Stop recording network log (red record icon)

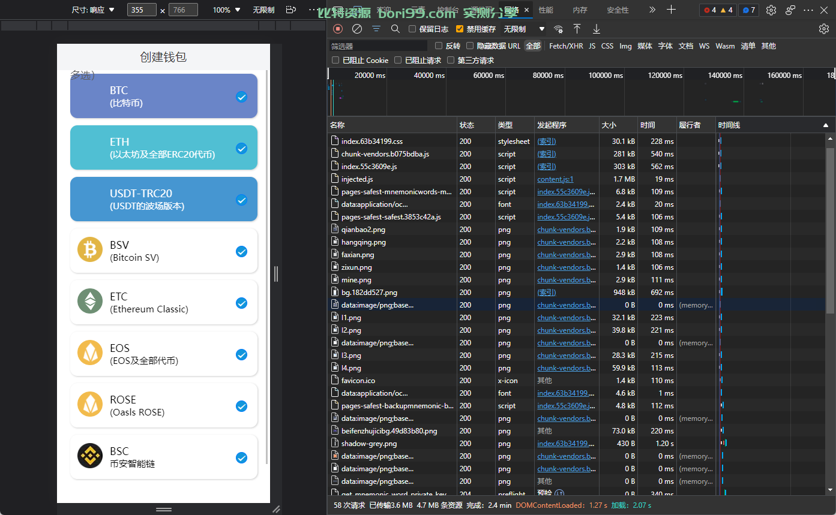click(338, 29)
